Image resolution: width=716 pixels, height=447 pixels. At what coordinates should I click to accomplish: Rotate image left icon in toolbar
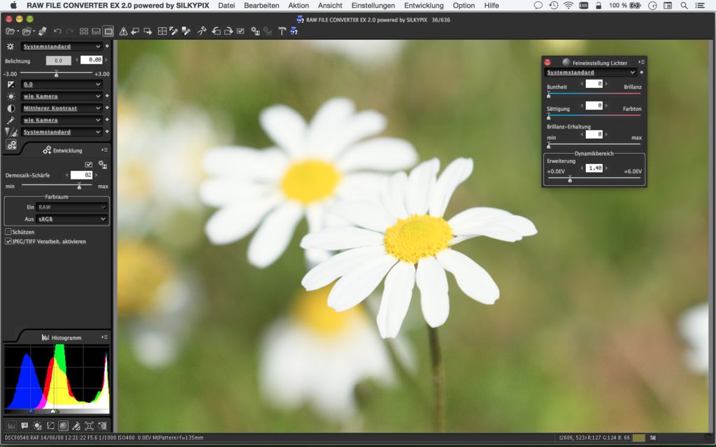coord(217,31)
